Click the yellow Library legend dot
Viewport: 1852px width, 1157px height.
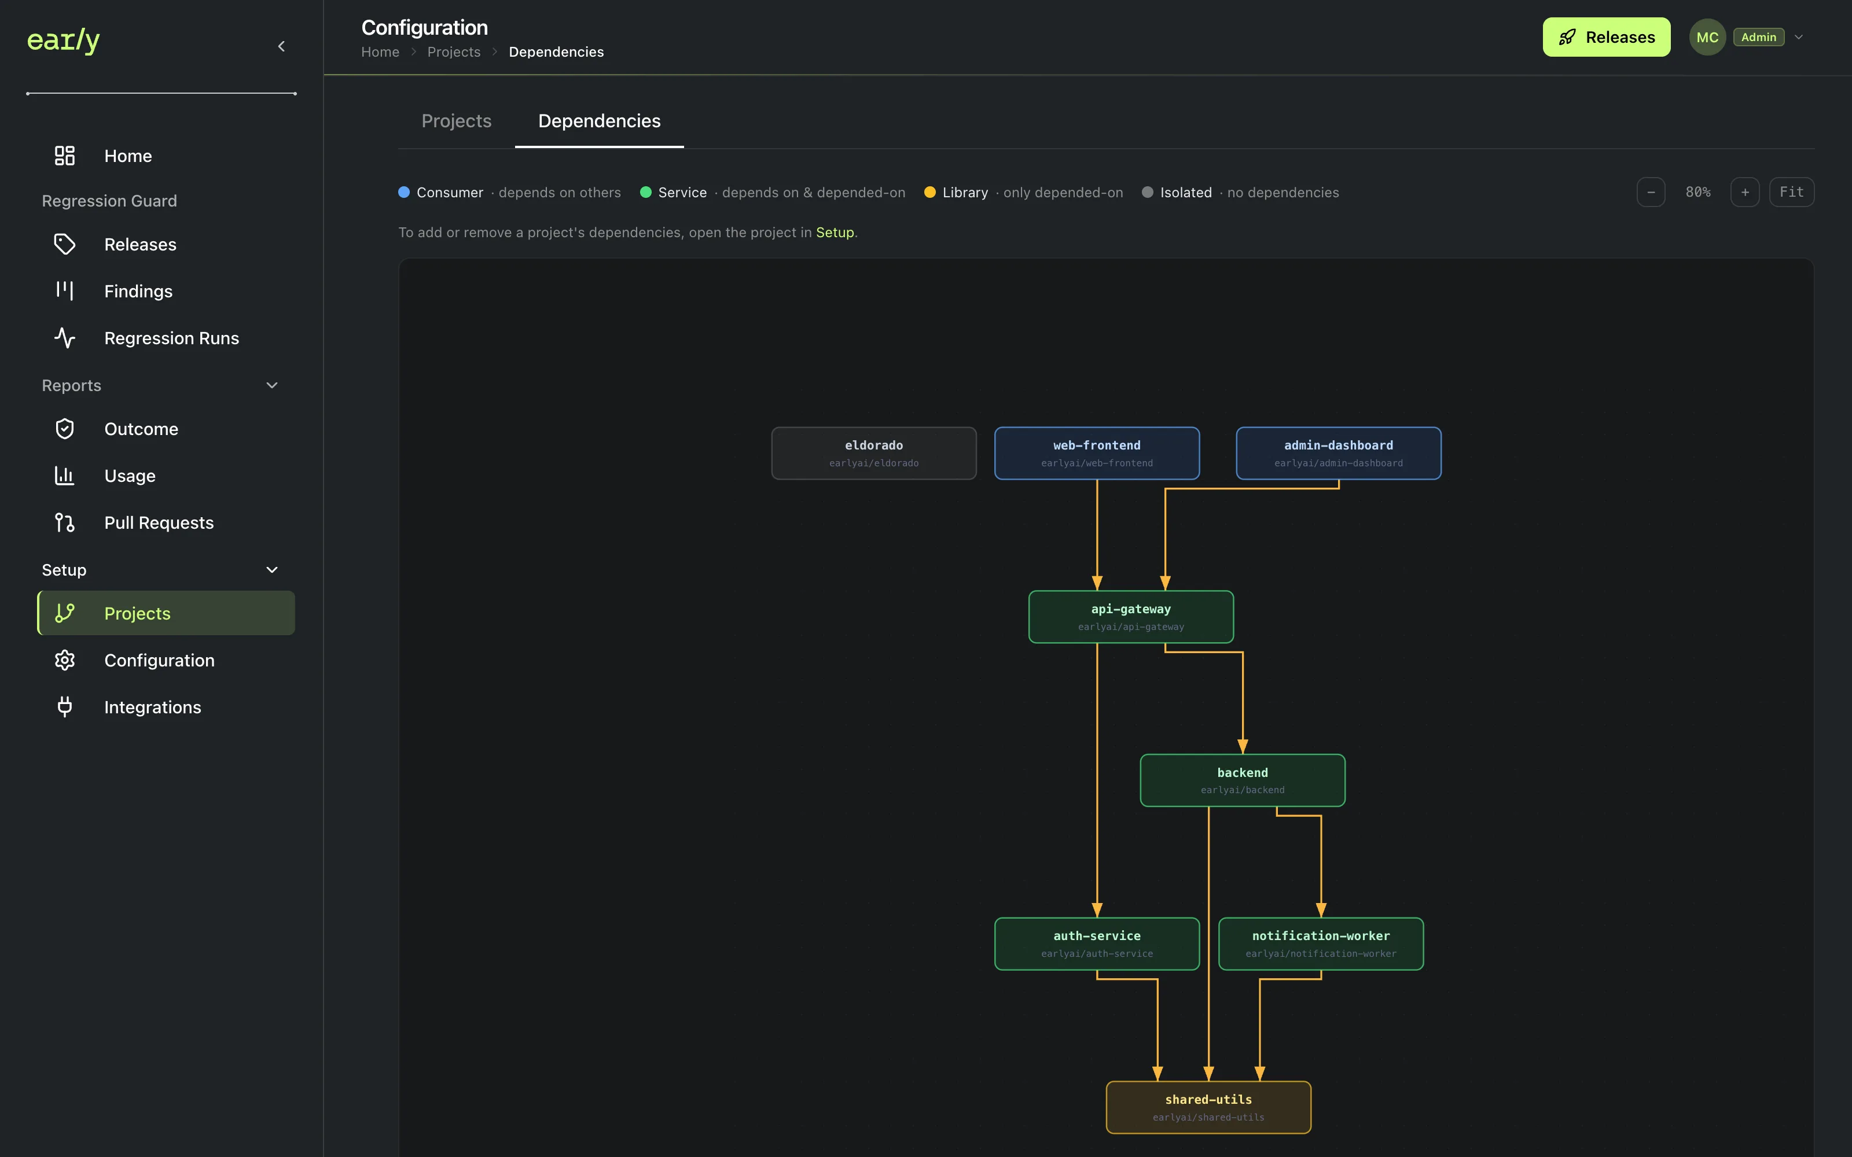[x=930, y=192]
